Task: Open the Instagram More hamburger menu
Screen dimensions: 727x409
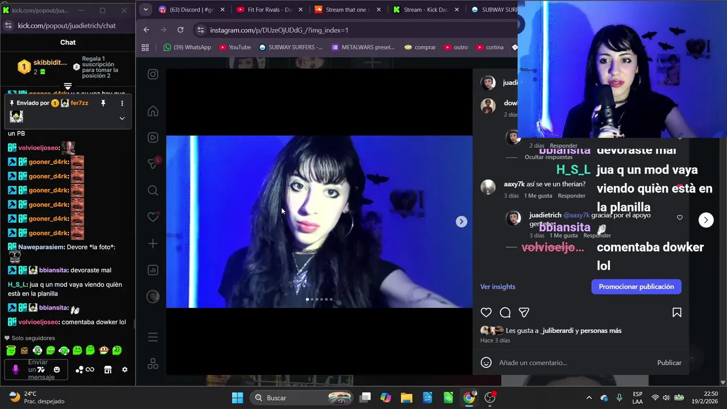Action: coord(153,337)
